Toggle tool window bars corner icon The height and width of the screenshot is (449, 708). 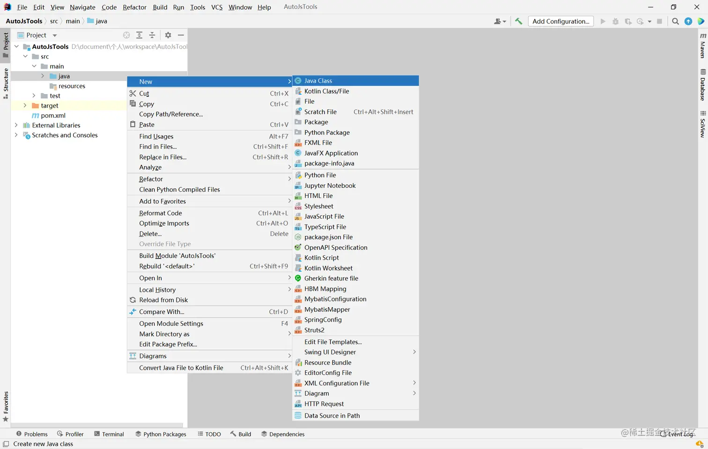[6, 444]
